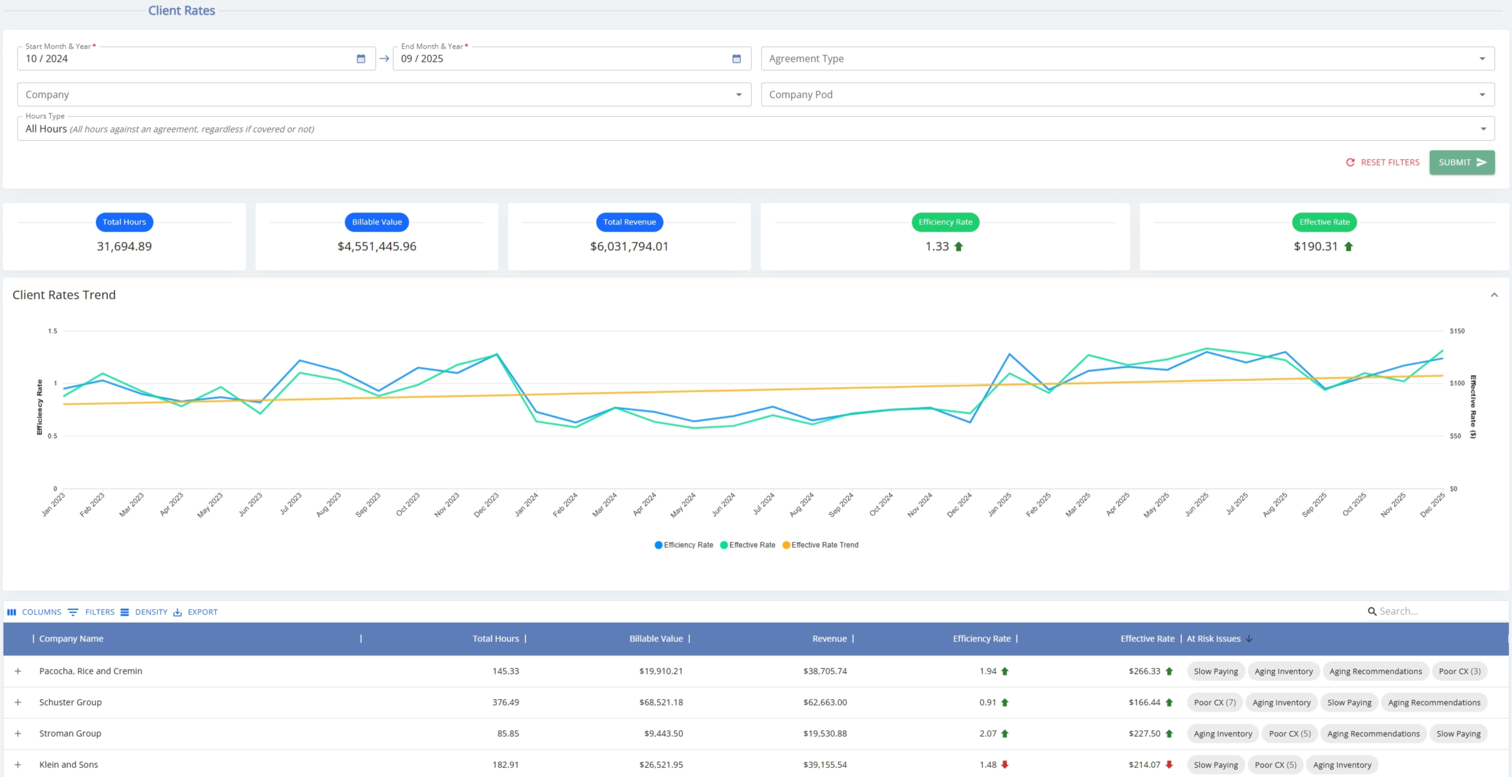
Task: Toggle Efficiency Rate series in chart legend
Action: pos(683,545)
